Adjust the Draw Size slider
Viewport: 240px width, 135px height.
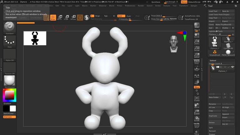164,19
